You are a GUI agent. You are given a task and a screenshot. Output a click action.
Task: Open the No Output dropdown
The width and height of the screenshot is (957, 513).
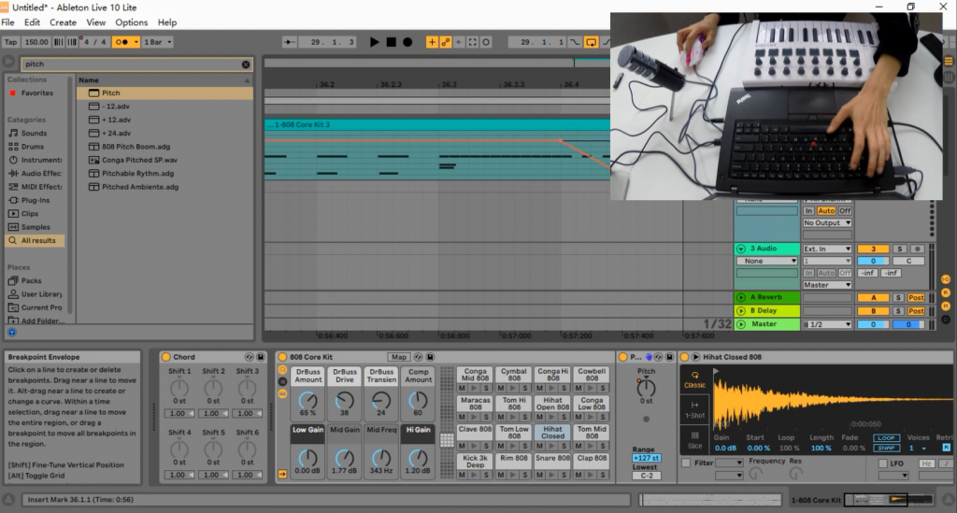point(827,223)
